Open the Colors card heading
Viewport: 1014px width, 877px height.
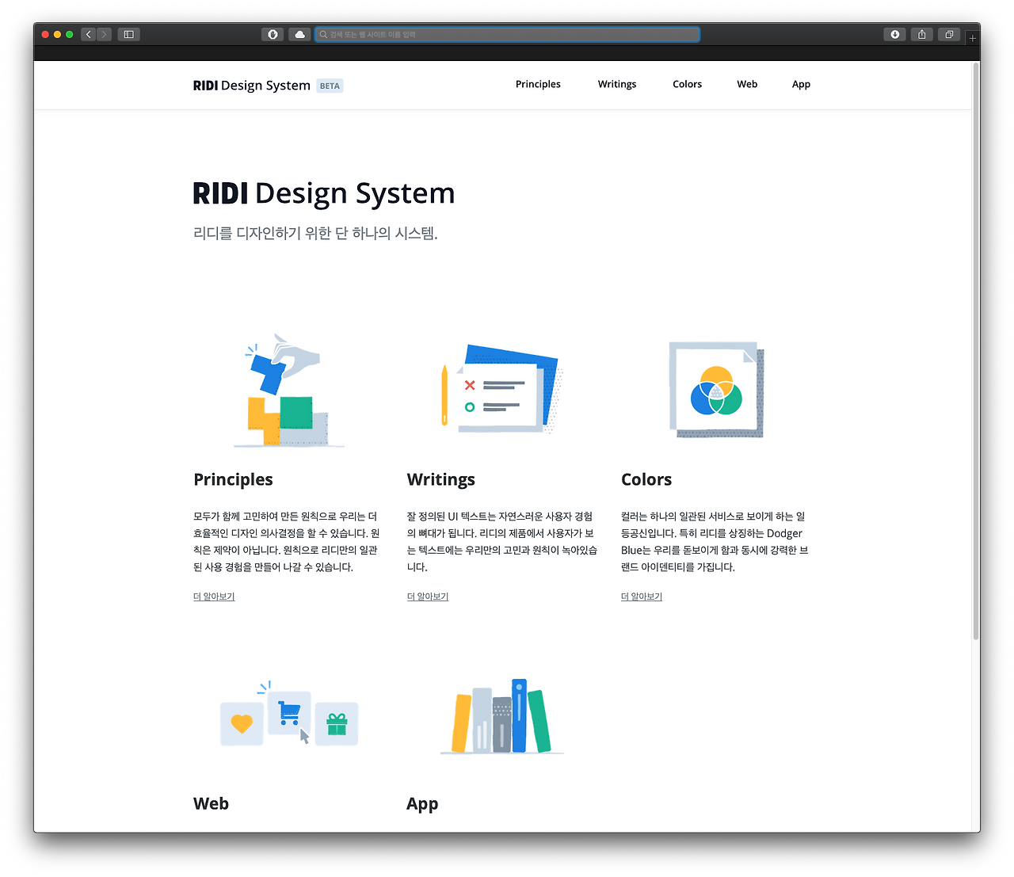pos(646,479)
